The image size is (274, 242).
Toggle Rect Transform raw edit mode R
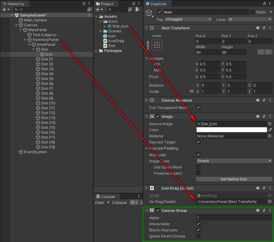point(269,52)
